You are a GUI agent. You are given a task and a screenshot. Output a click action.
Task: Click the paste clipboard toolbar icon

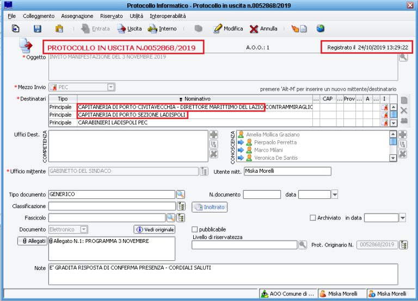(59, 28)
